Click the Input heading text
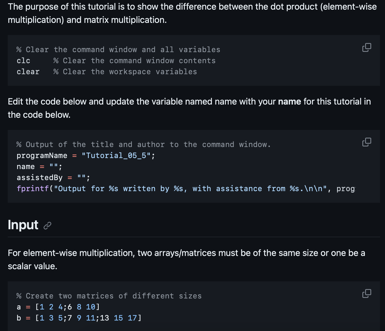Image resolution: width=385 pixels, height=331 pixels. (x=23, y=225)
